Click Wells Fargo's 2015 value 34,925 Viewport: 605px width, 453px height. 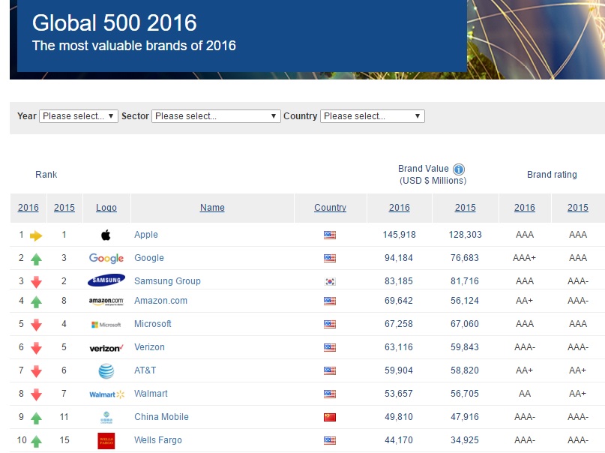pos(465,440)
